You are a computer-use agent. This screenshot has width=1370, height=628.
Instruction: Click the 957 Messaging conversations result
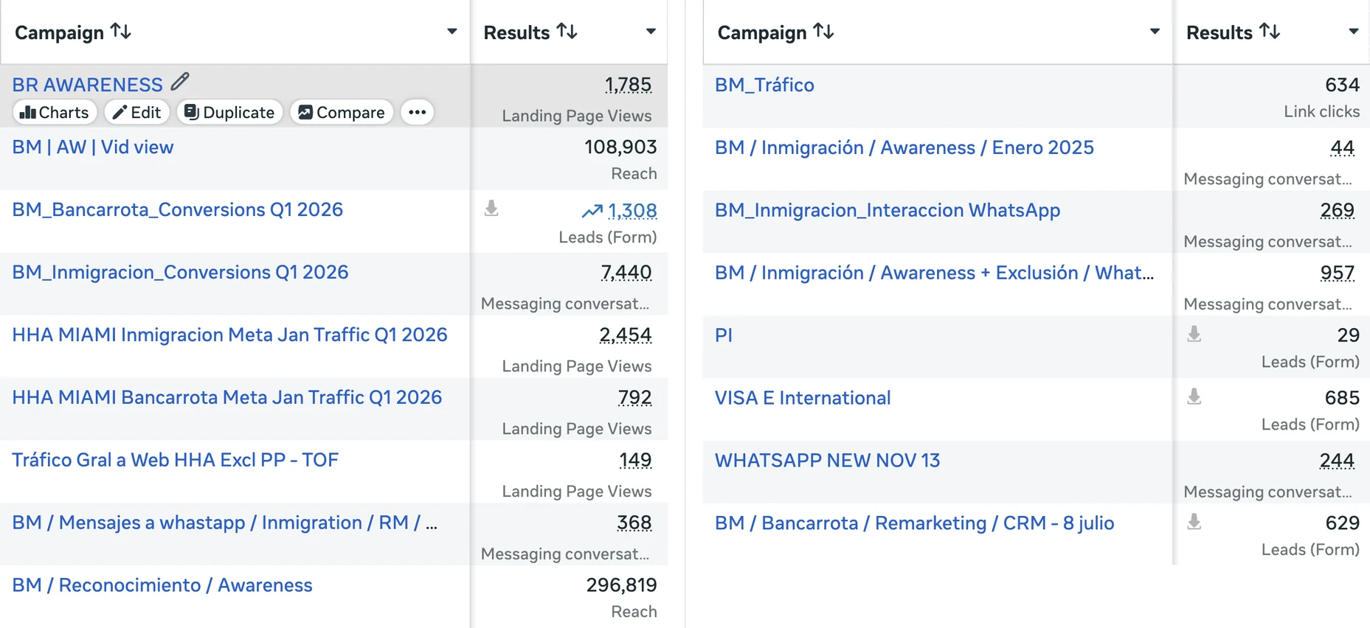point(1338,273)
